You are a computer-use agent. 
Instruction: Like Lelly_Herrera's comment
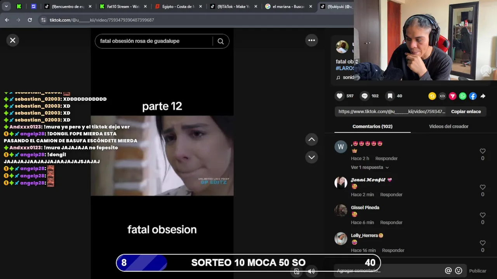point(483,243)
